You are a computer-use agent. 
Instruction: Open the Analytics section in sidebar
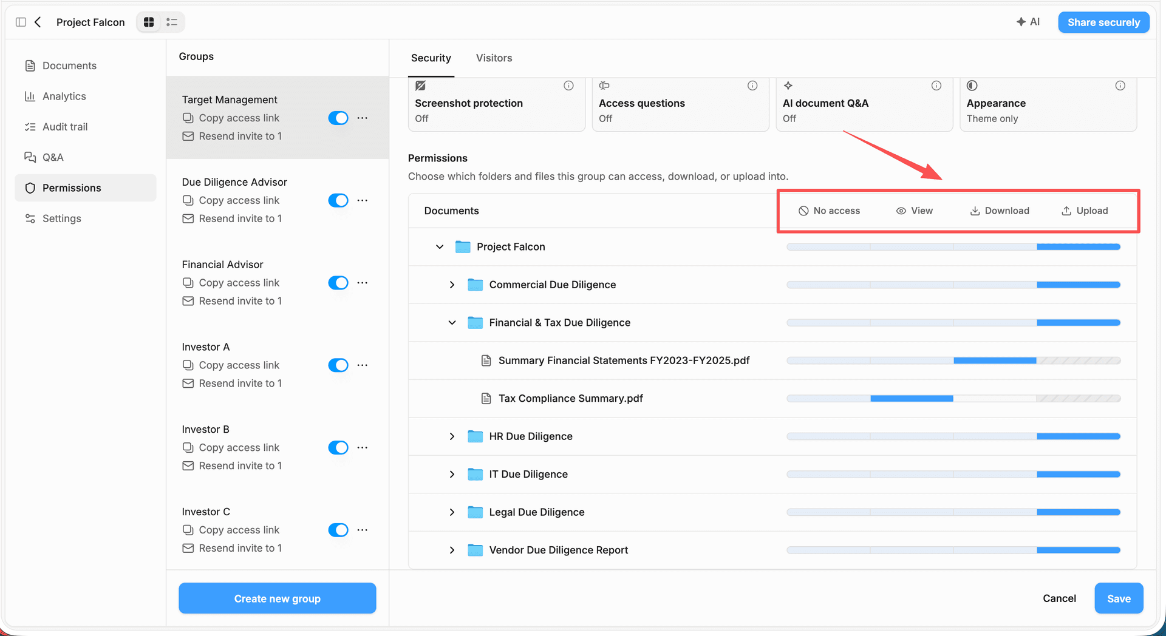[86, 96]
